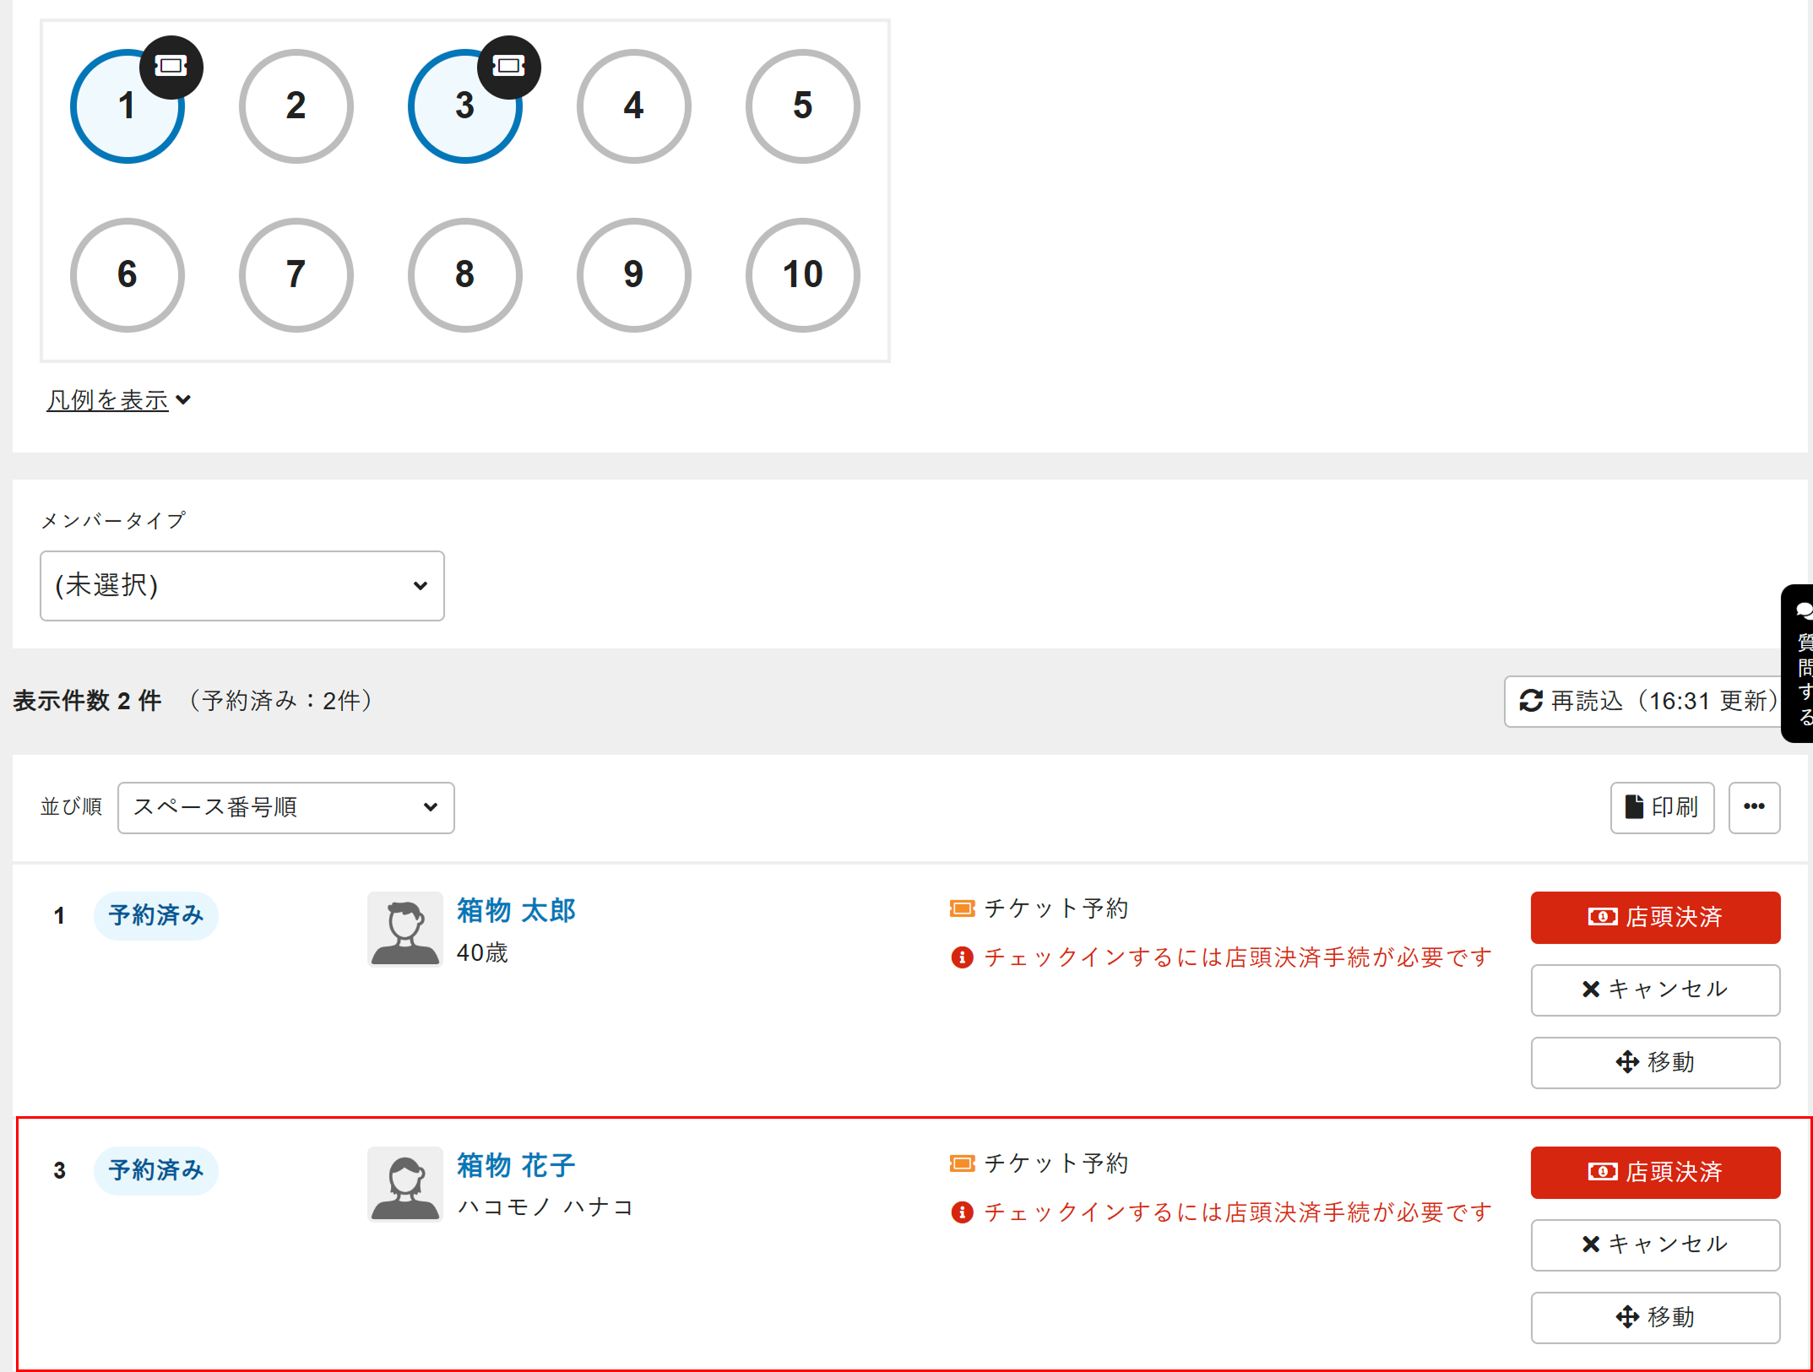Click the 印刷 print button

click(x=1662, y=807)
